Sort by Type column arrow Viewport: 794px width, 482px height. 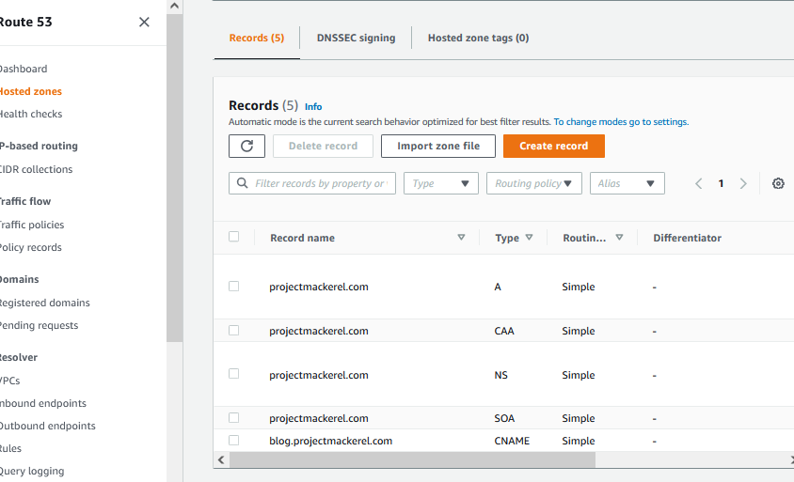click(x=530, y=238)
